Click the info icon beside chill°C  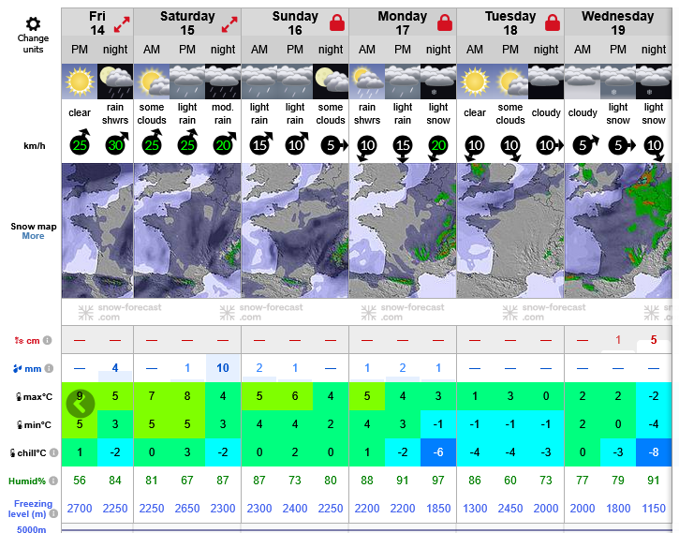[53, 452]
